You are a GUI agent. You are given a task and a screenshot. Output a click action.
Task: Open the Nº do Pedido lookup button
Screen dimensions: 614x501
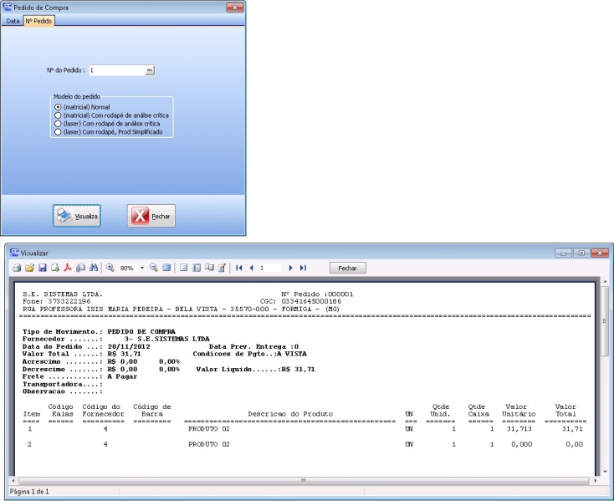[x=150, y=71]
